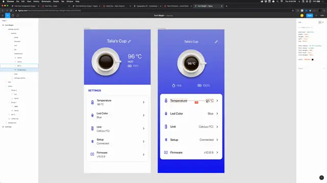The height and width of the screenshot is (183, 327).
Task: Open a new Chrome tab with plus button
Action: click(226, 6)
